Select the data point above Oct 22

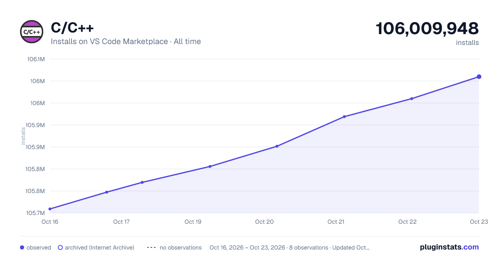(x=412, y=99)
